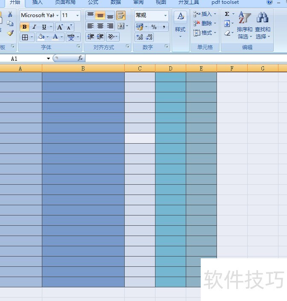The height and width of the screenshot is (301, 287).
Task: Click the Clear eraser icon
Action: click(227, 33)
